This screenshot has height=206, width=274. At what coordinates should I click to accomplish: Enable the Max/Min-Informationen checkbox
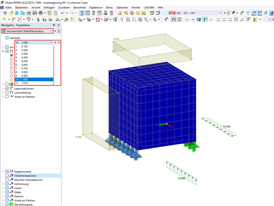7,180
